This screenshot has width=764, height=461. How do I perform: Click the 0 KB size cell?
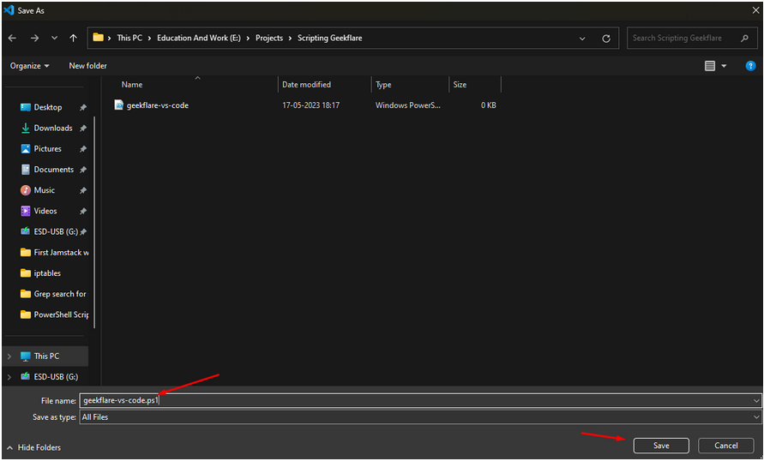tap(488, 105)
